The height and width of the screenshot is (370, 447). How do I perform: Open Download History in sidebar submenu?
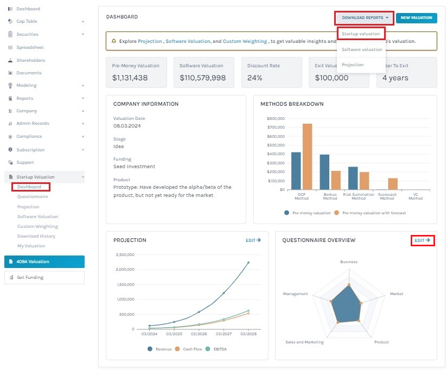pos(36,236)
